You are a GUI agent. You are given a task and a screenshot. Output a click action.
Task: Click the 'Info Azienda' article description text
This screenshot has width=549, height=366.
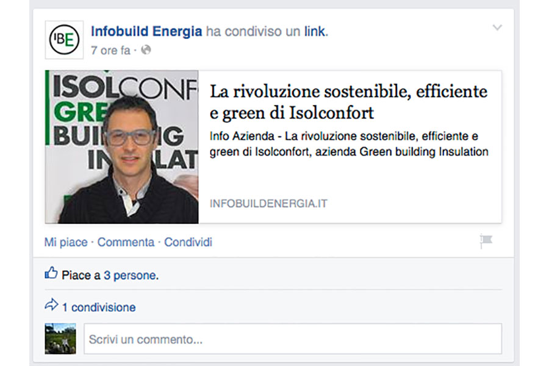[348, 144]
